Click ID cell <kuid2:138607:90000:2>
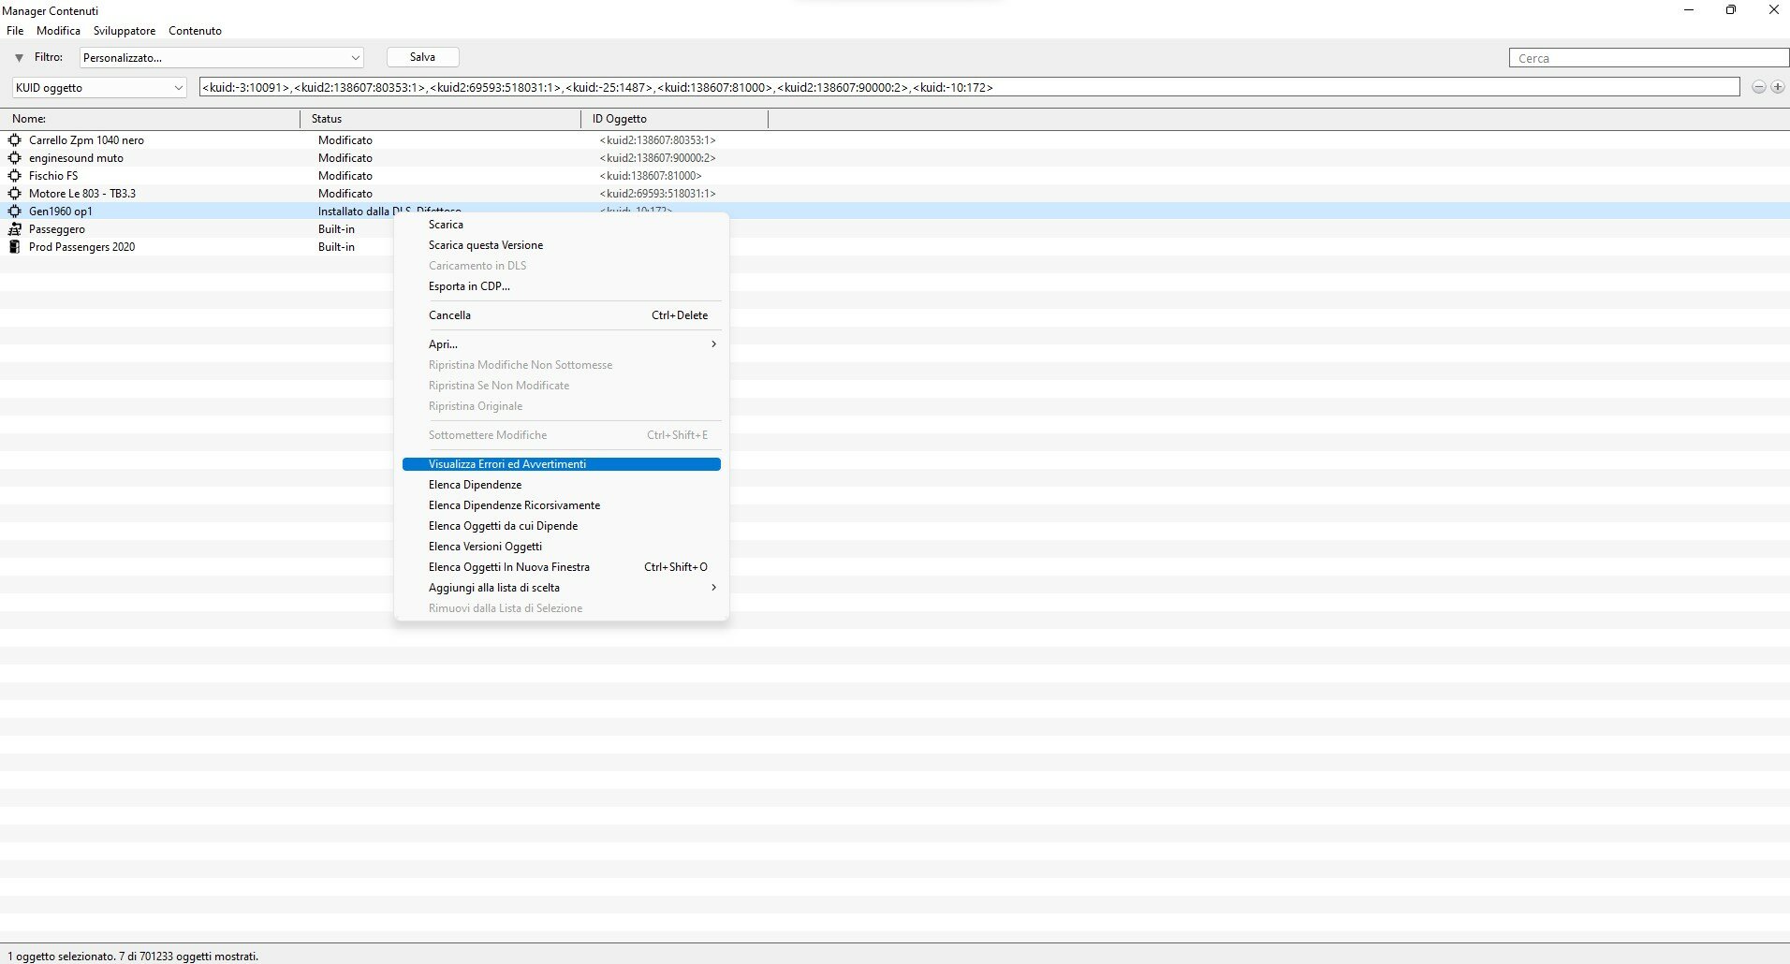The width and height of the screenshot is (1790, 964). click(657, 158)
